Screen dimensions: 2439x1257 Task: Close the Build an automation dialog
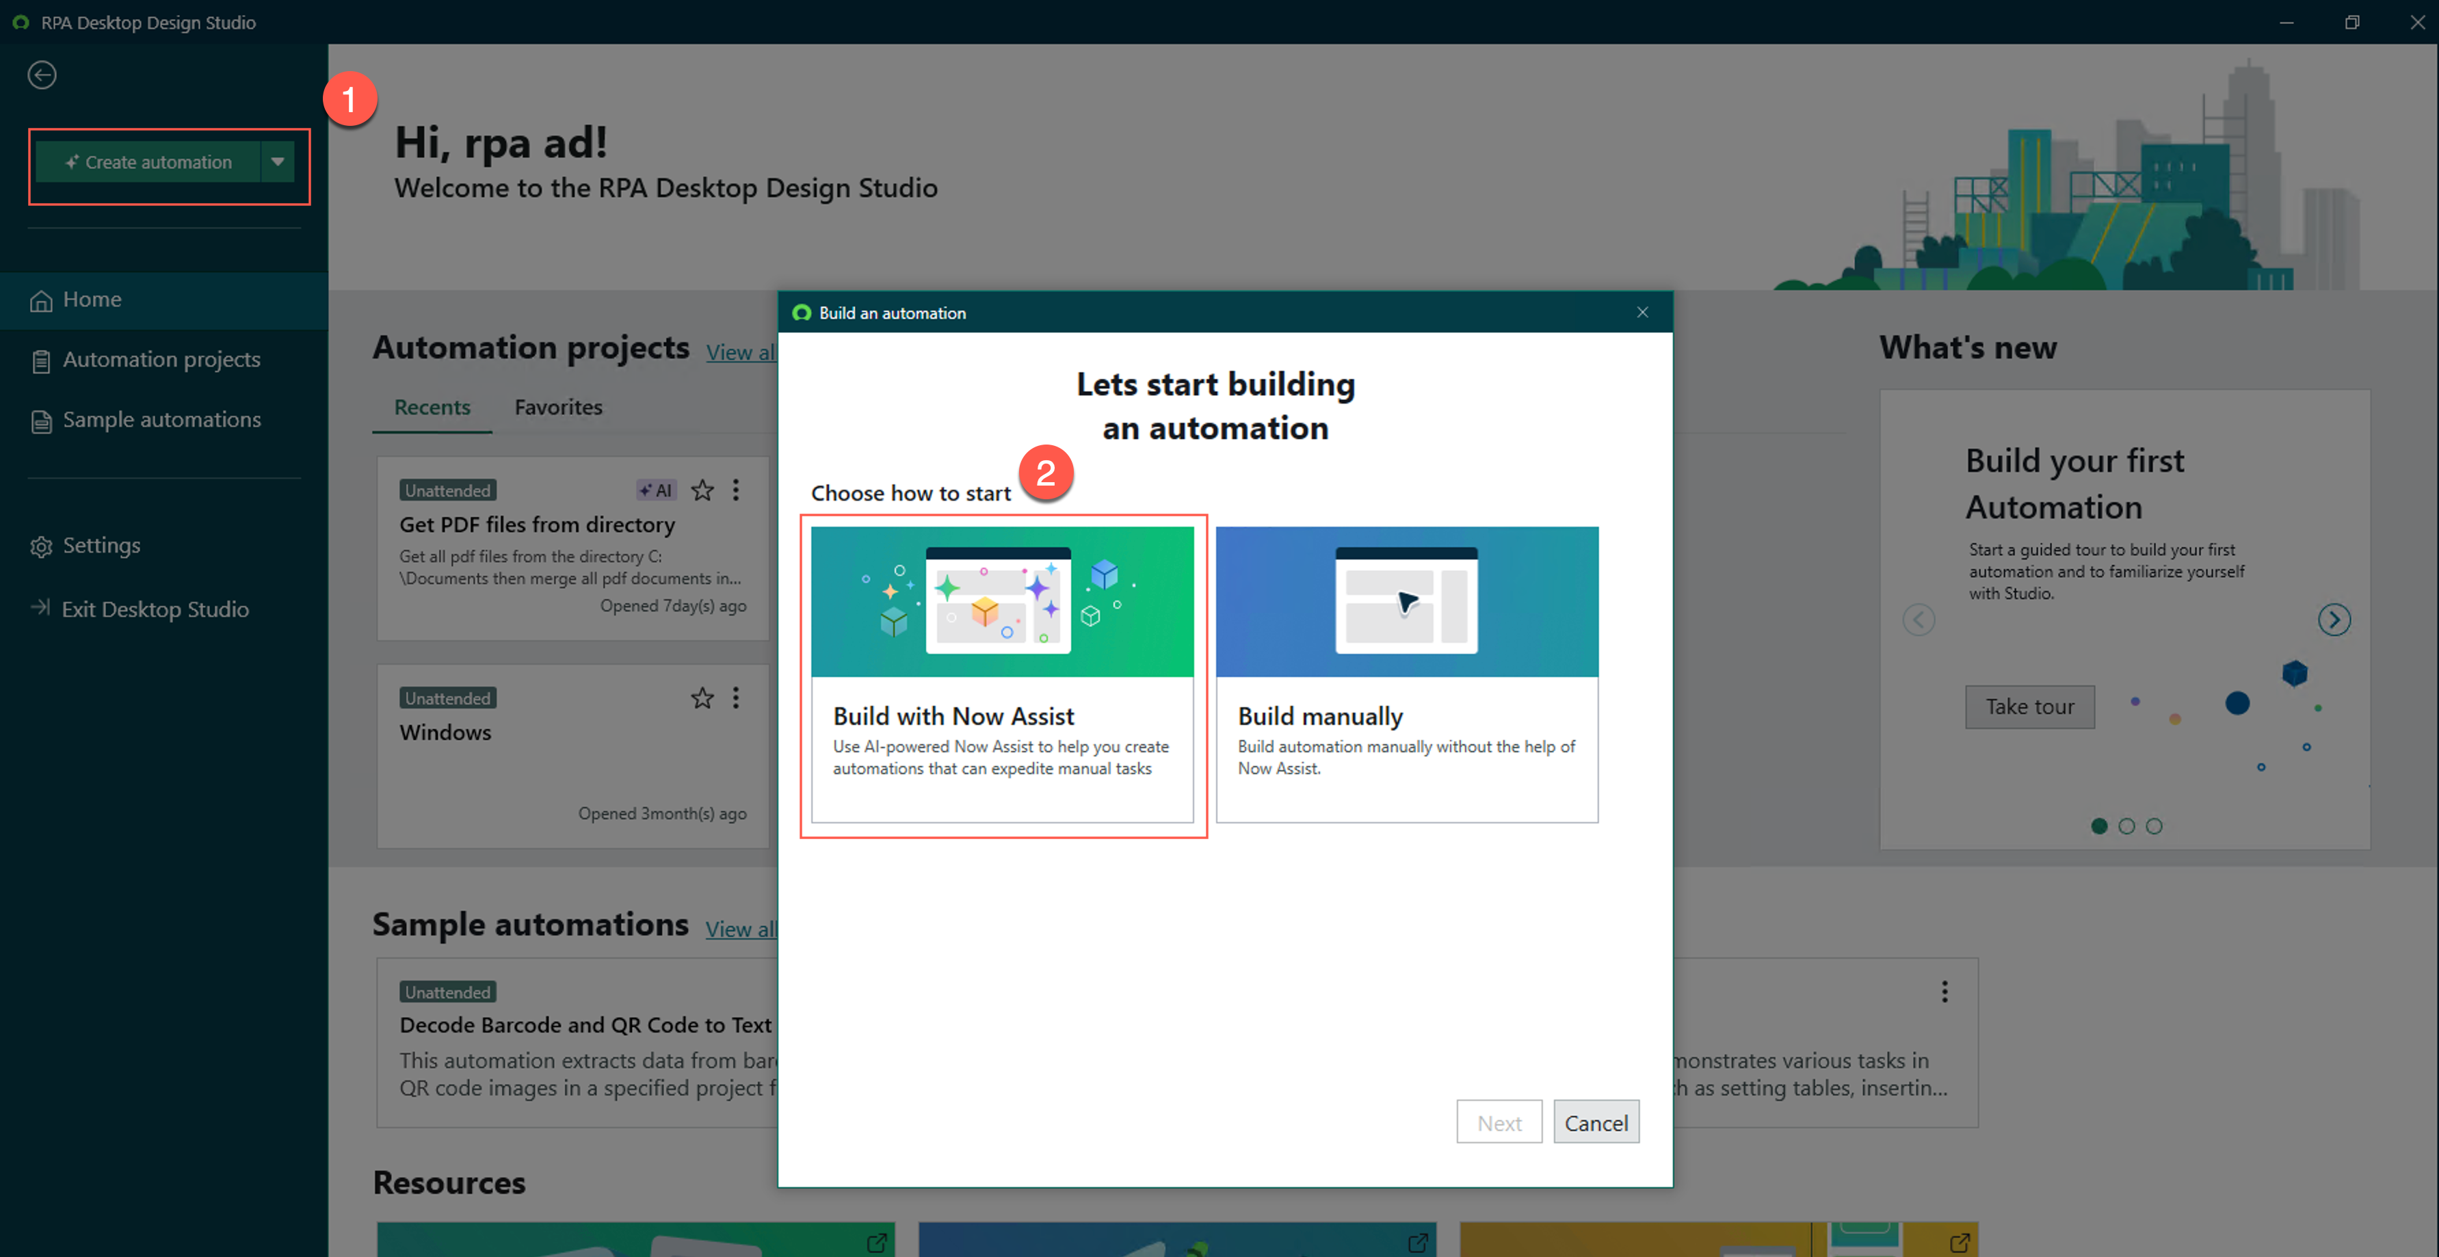(1643, 313)
